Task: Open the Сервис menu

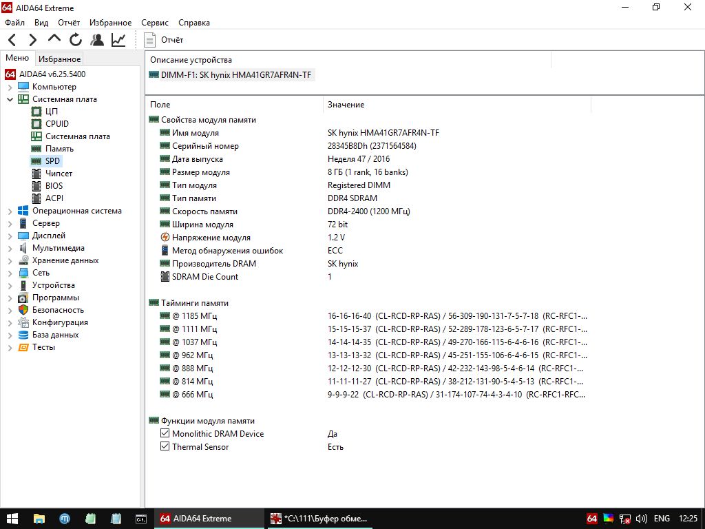Action: click(155, 23)
